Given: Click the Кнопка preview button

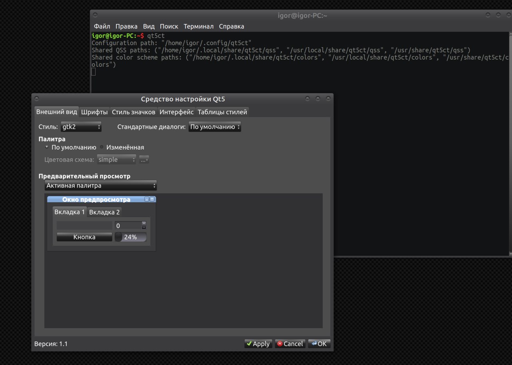Looking at the screenshot, I should (x=84, y=237).
